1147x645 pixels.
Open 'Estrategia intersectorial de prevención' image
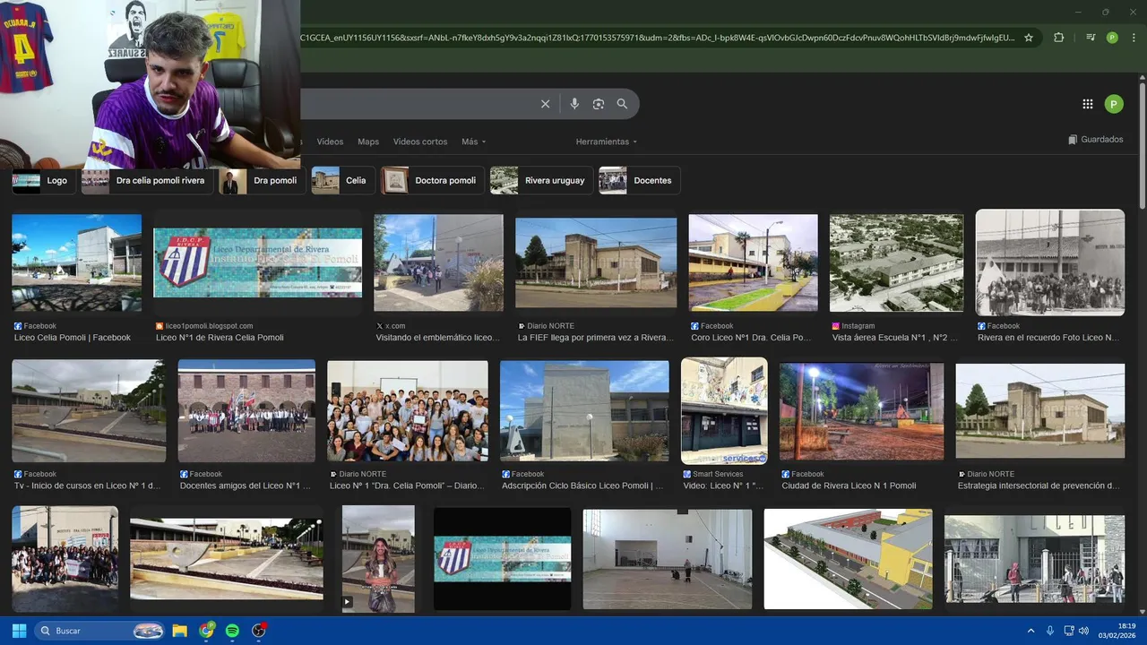click(1040, 411)
